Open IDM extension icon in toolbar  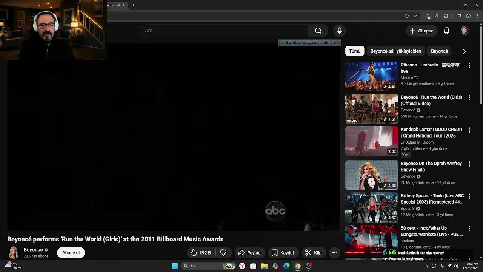(437, 16)
